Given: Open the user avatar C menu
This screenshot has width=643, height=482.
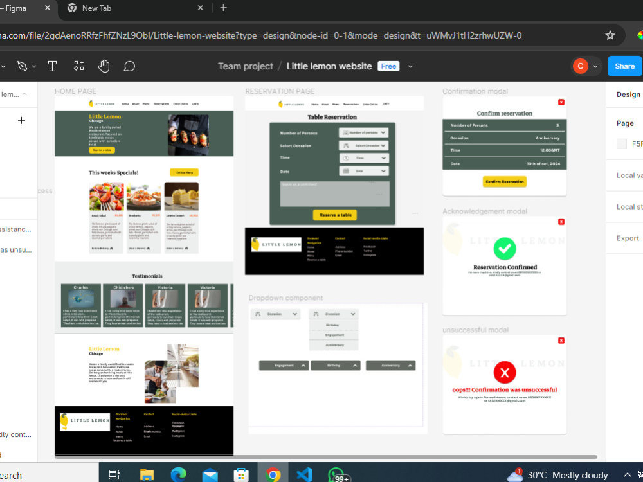Looking at the screenshot, I should [580, 66].
